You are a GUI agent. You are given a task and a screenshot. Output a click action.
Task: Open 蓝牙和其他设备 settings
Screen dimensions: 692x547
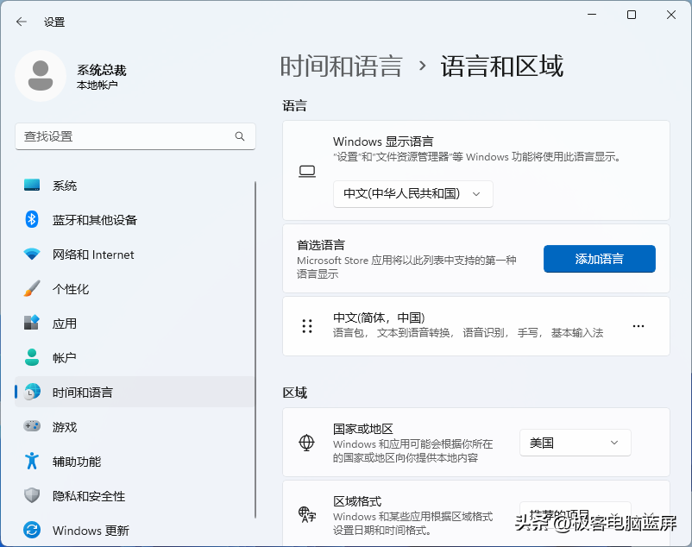point(135,220)
